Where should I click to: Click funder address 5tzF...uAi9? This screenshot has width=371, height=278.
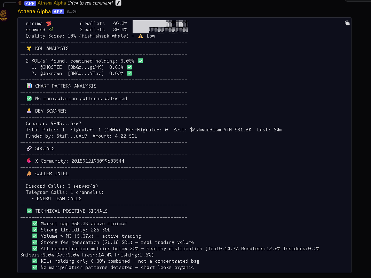click(x=72, y=136)
